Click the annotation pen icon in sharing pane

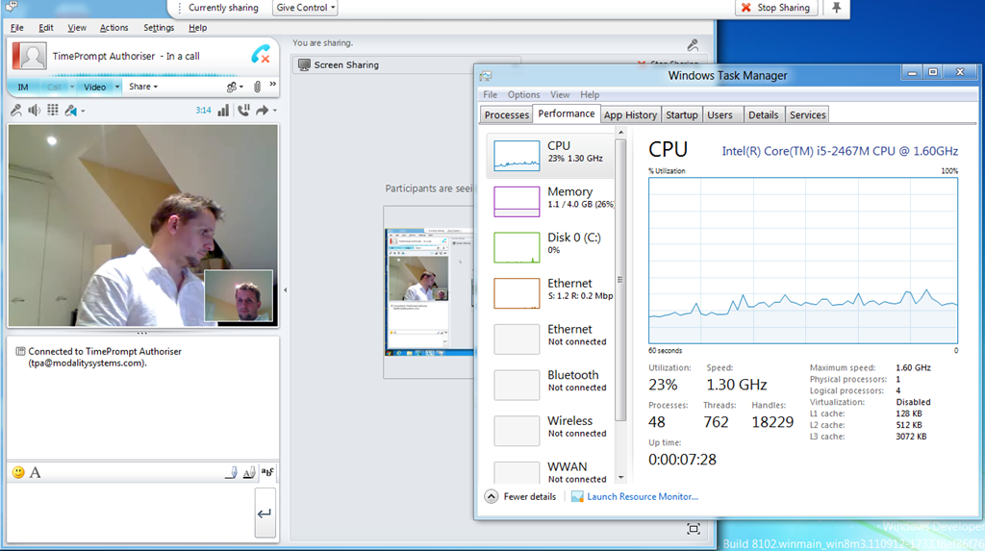point(693,44)
